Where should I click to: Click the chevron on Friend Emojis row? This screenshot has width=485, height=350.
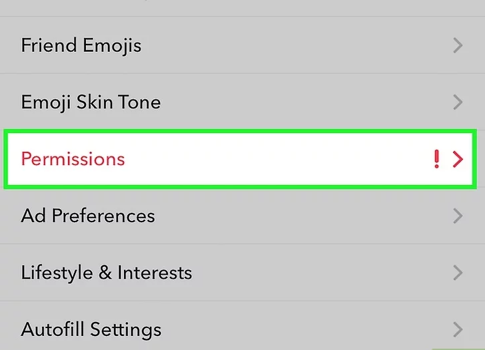(x=457, y=46)
